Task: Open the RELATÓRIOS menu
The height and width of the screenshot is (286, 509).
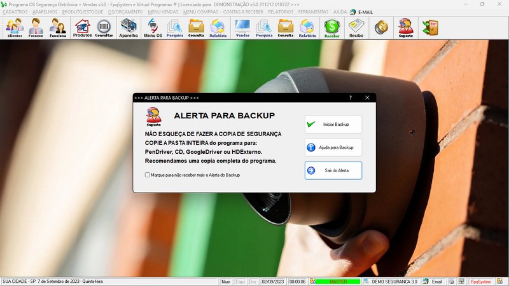Action: [x=280, y=12]
